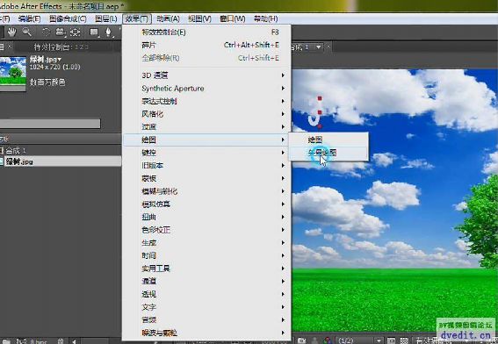Expand the 3D 通道 submenu
Image resolution: width=498 pixels, height=344 pixels.
click(206, 75)
